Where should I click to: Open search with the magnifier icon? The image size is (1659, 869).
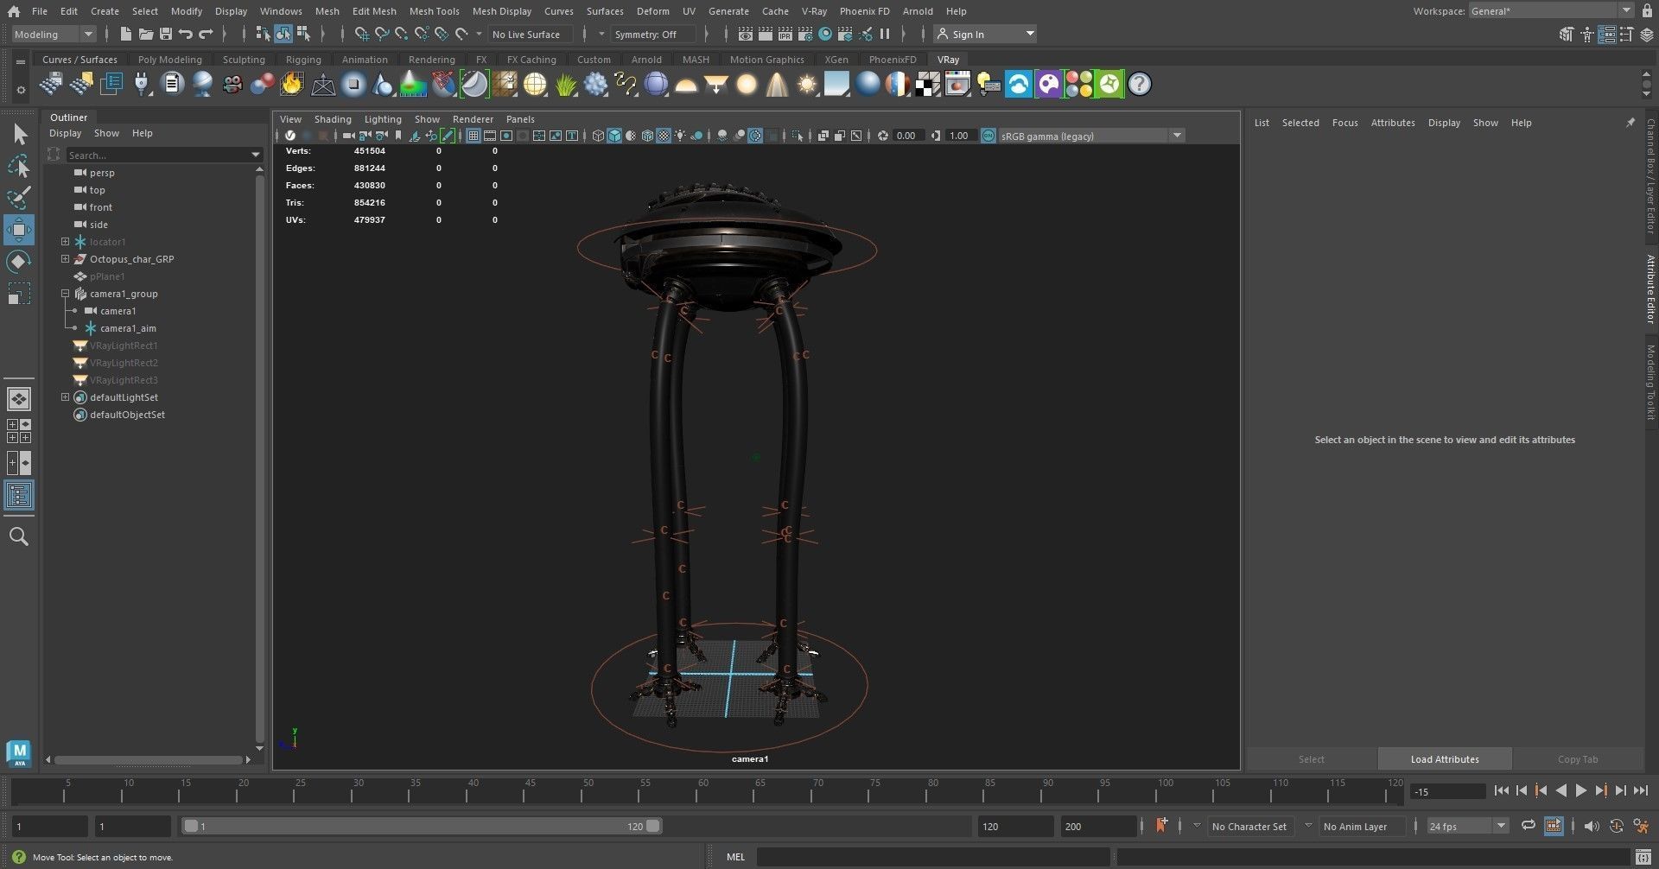(x=19, y=536)
